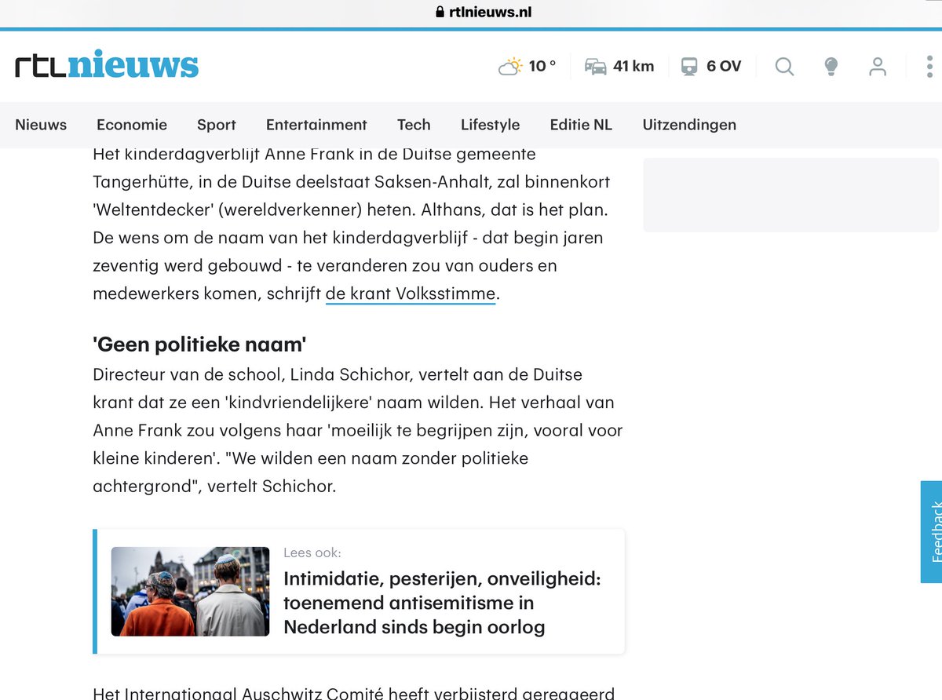The image size is (942, 700).
Task: Open the search magnifier icon
Action: pos(784,66)
